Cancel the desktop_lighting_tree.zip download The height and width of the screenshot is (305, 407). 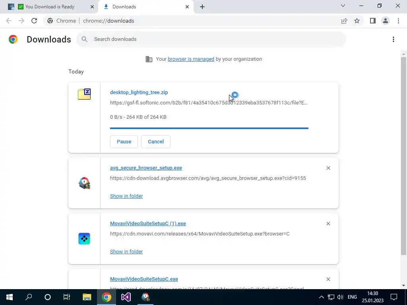click(x=156, y=142)
